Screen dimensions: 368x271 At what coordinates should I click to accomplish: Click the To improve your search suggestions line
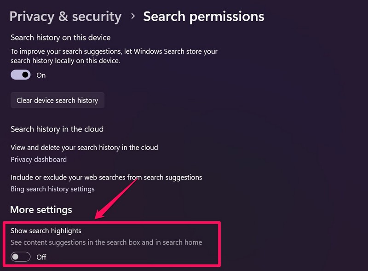pyautogui.click(x=114, y=52)
